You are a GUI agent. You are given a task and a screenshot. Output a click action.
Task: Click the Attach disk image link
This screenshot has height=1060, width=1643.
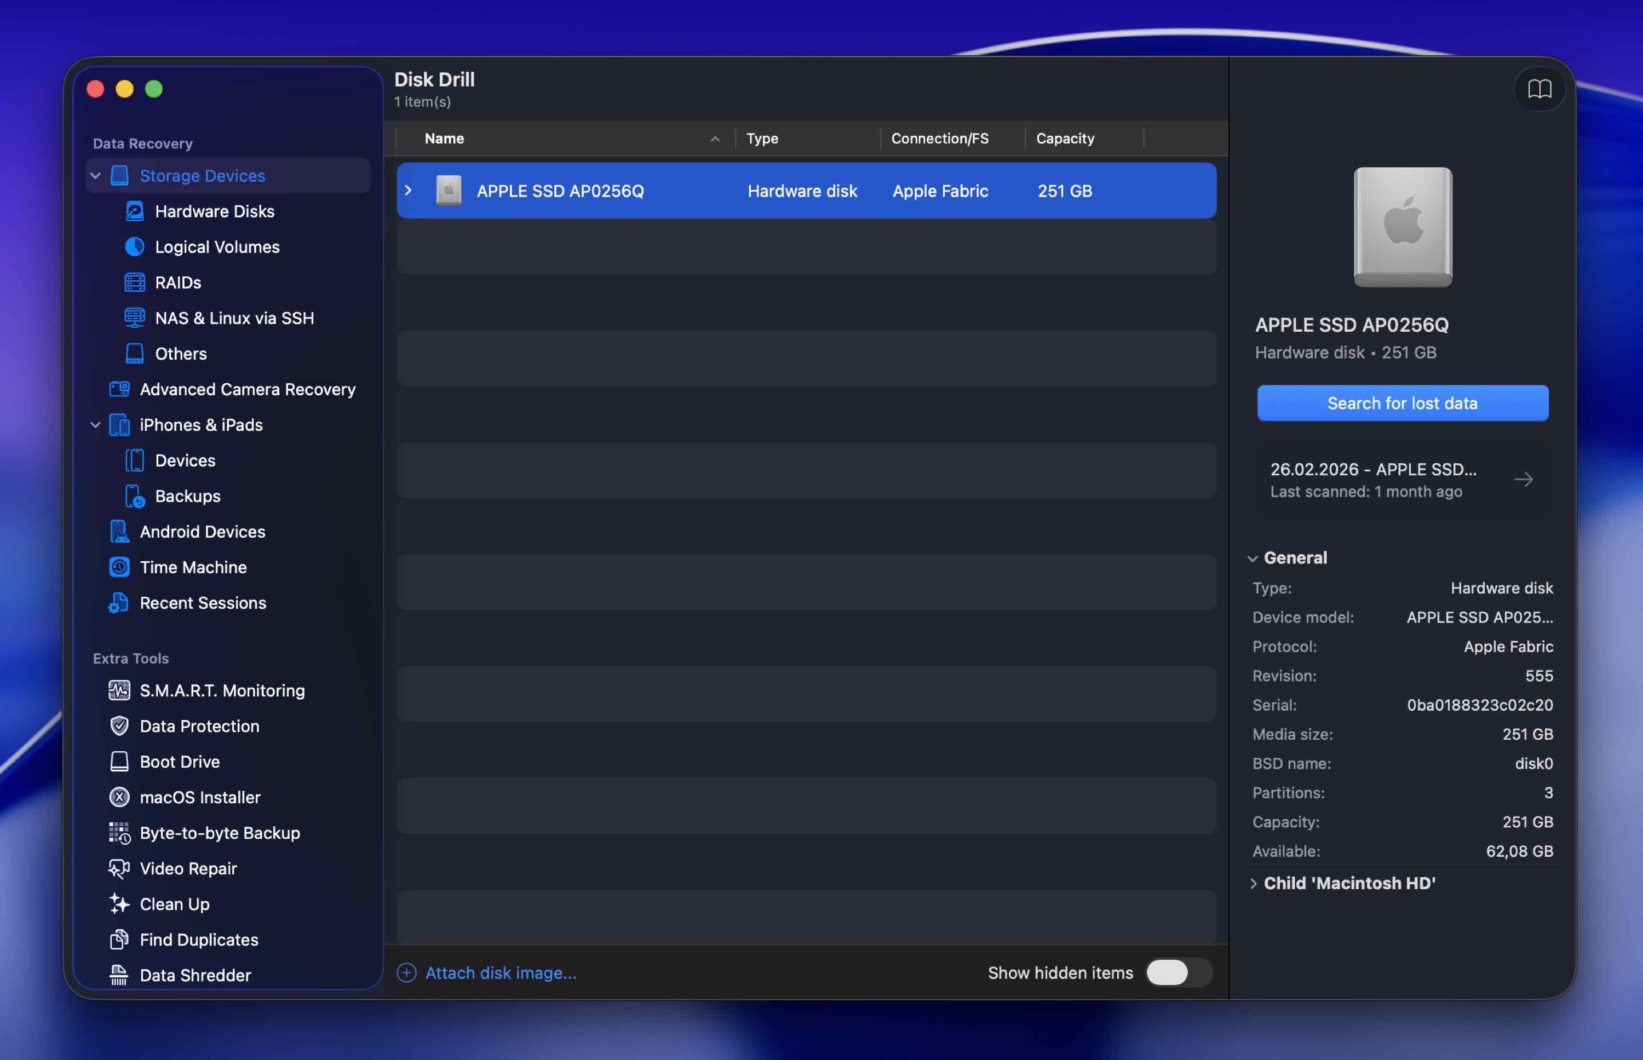(501, 972)
